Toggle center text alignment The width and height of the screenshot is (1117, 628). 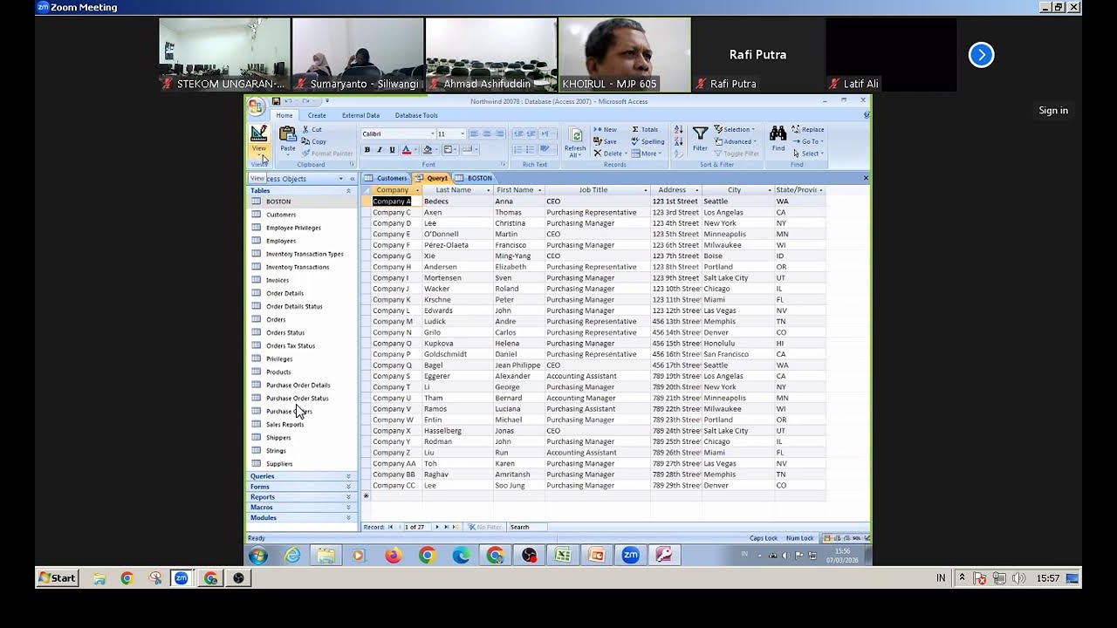487,133
